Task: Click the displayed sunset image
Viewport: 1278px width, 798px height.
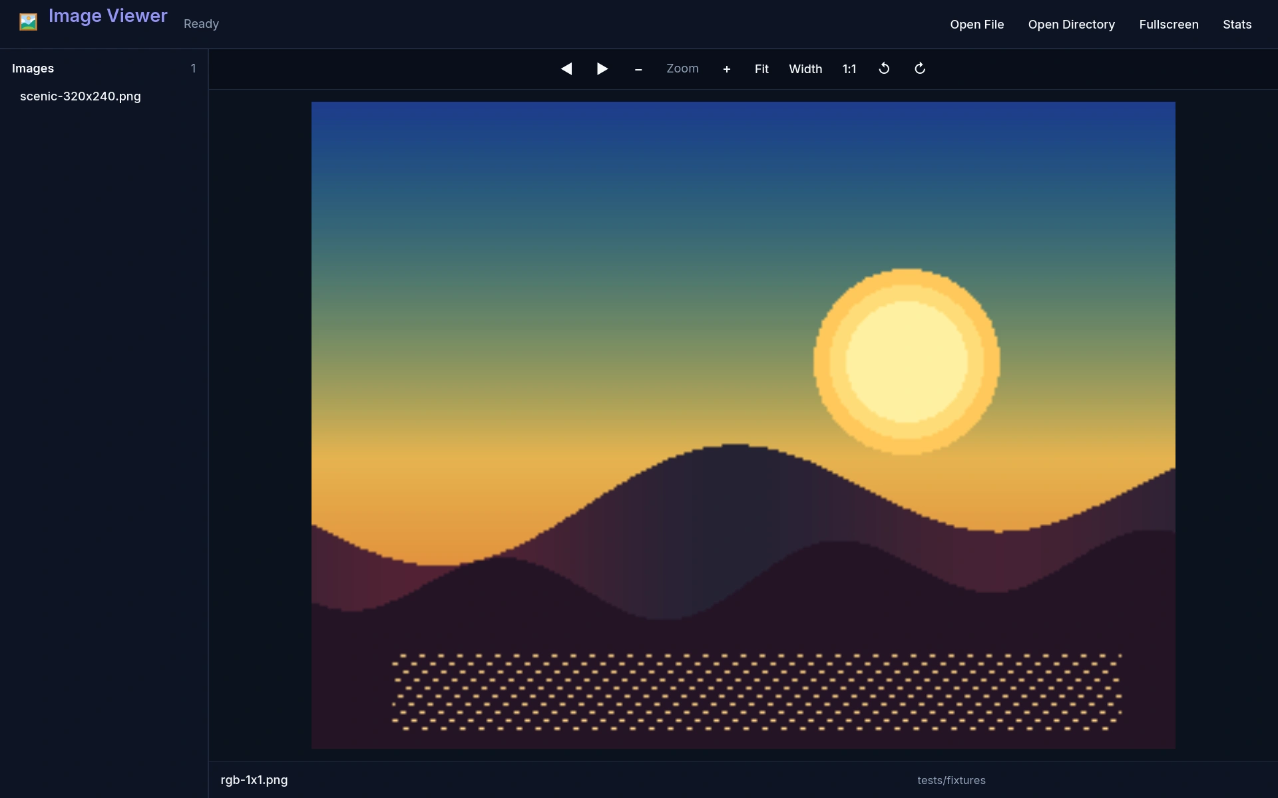Action: (x=744, y=425)
